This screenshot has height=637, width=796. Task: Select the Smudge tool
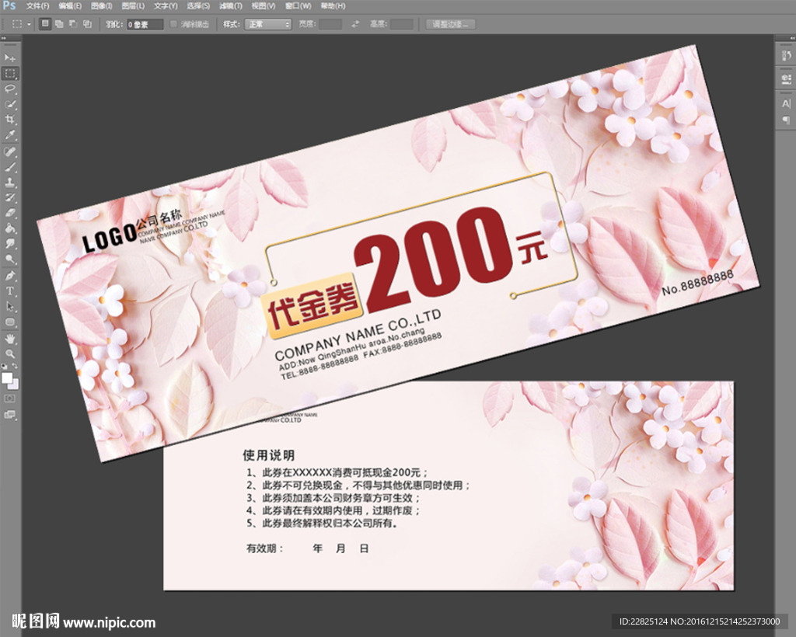9,243
